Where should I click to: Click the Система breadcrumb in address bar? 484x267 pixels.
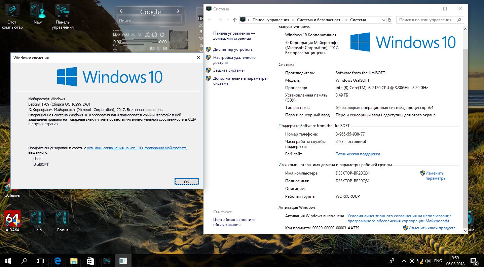pos(358,20)
